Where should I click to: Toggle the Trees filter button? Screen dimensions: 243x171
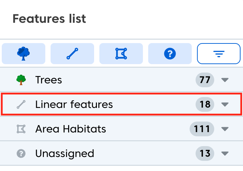(x=24, y=54)
